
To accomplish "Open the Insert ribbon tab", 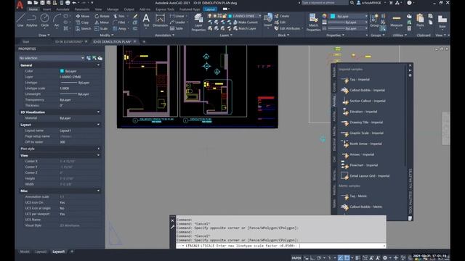I will point(46,9).
